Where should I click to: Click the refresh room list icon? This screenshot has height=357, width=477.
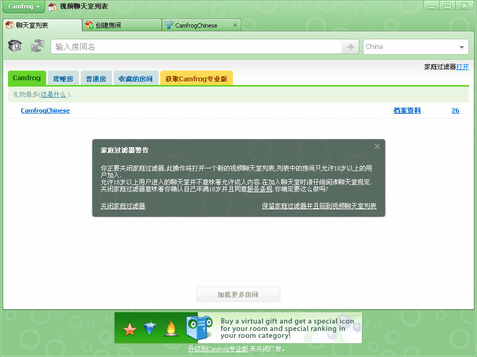[38, 46]
